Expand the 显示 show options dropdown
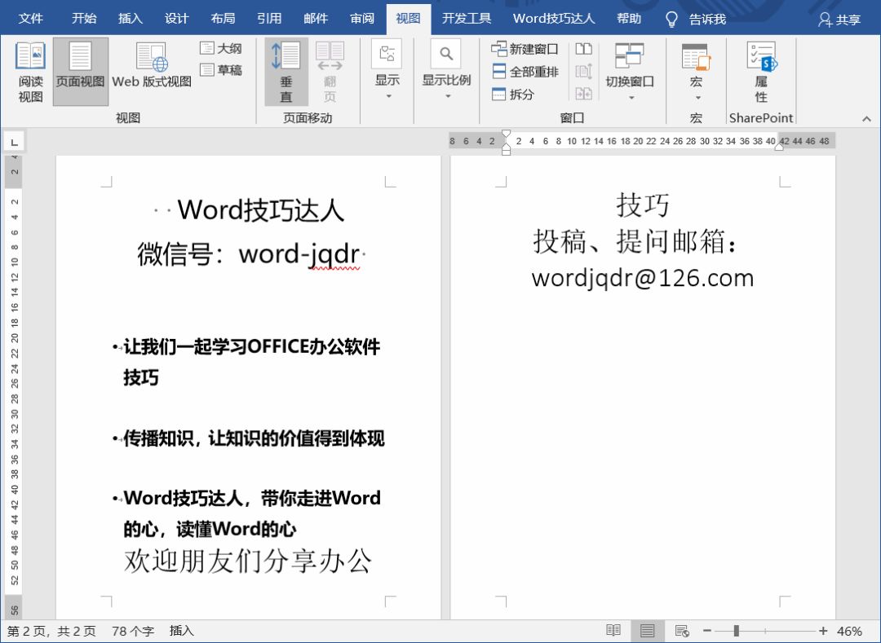Screen dimensions: 881x643 387,70
